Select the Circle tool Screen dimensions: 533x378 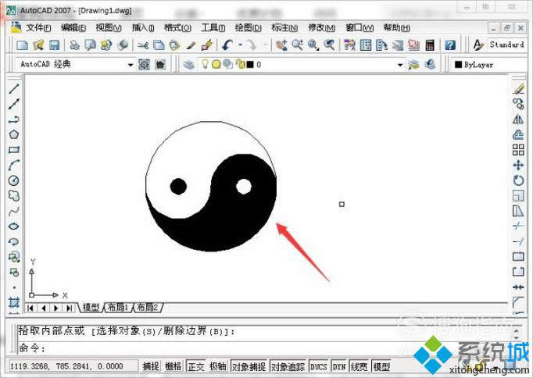pos(13,180)
